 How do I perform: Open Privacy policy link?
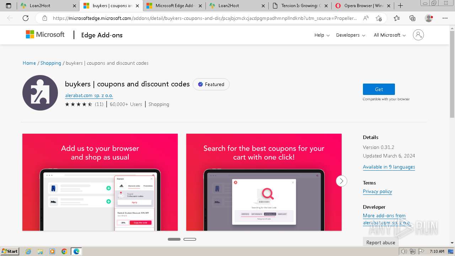(x=378, y=191)
